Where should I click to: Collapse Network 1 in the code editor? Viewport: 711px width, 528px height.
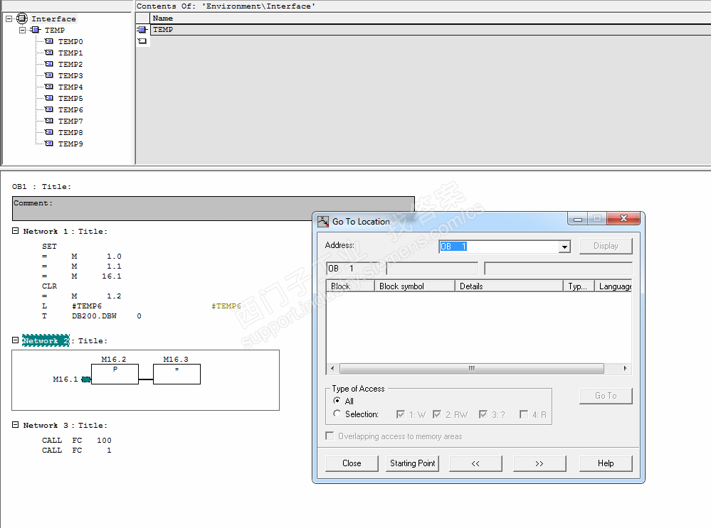[15, 230]
